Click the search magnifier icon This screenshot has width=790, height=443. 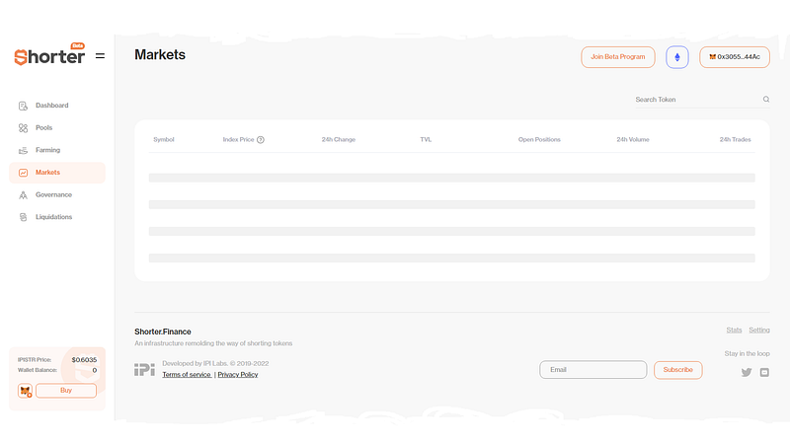[x=766, y=100]
